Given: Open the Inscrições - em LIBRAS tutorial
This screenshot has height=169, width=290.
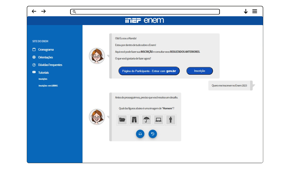Looking at the screenshot, I should tap(48, 86).
